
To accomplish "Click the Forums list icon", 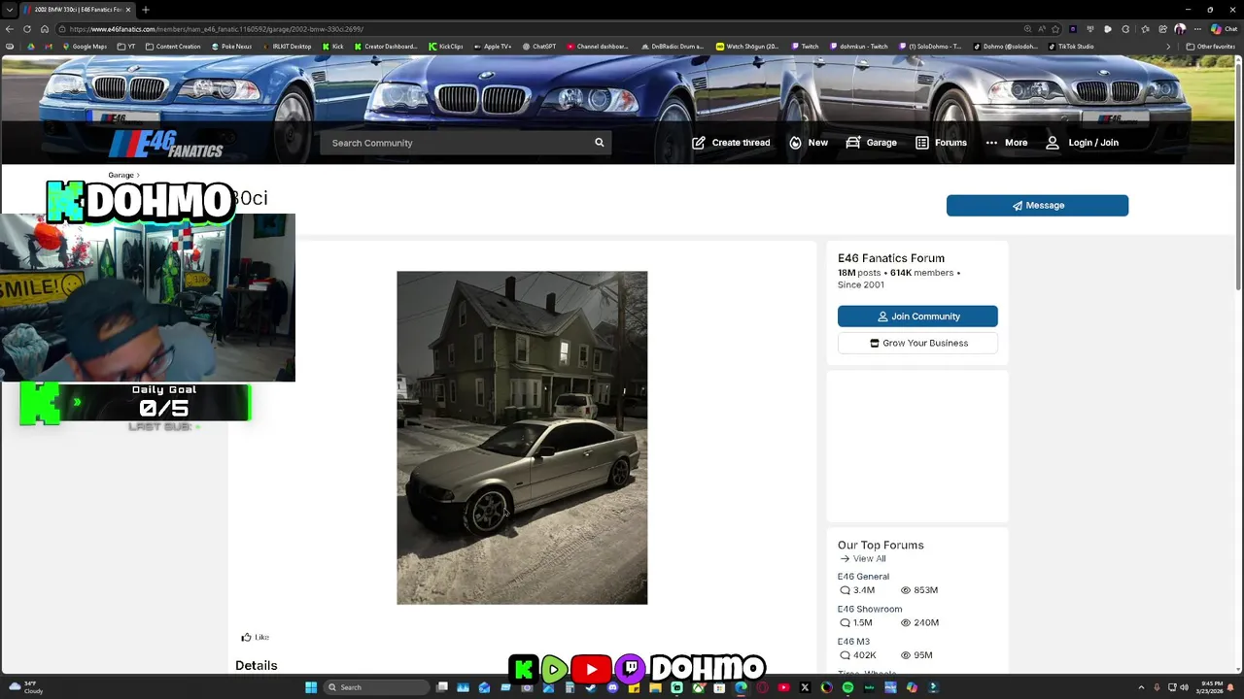I will (x=921, y=143).
